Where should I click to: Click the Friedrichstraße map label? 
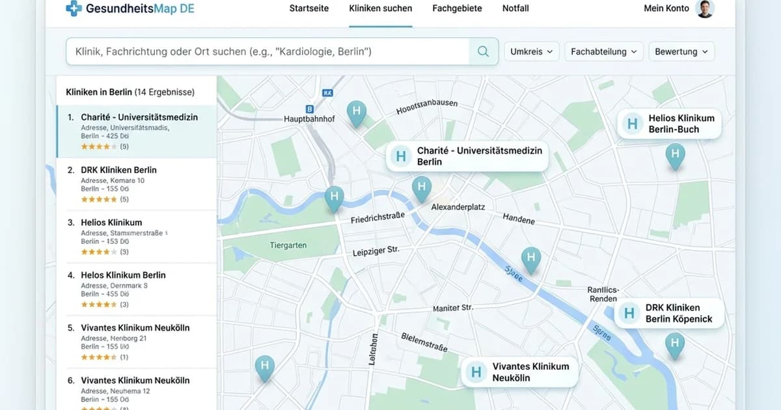tap(377, 218)
